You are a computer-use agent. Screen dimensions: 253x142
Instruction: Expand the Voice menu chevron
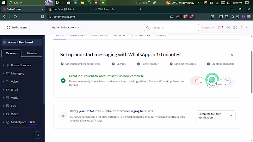coord(3,81)
